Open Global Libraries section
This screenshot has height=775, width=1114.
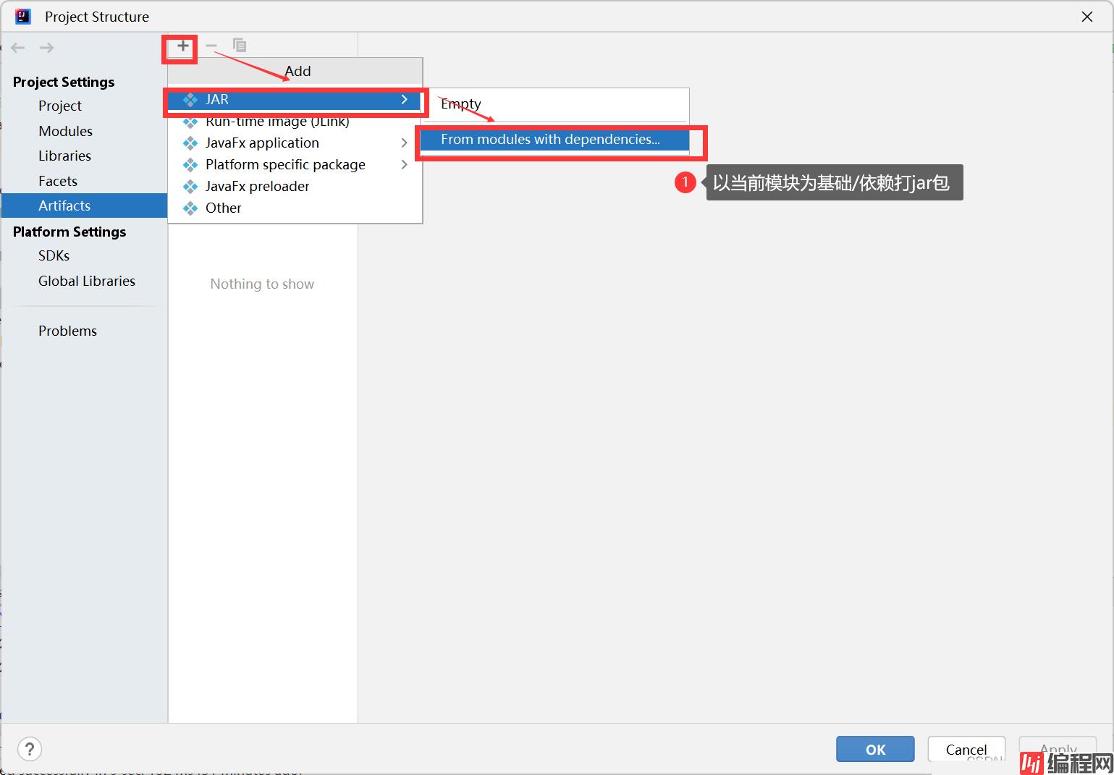87,281
